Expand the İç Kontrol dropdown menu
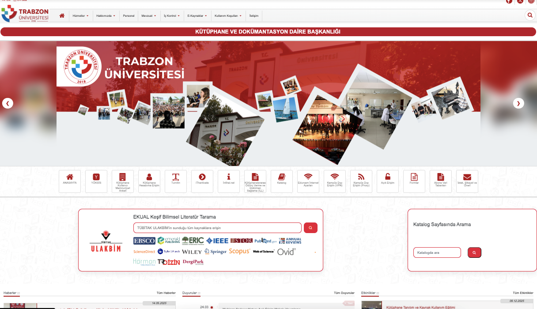Image resolution: width=537 pixels, height=309 pixels. click(x=172, y=15)
